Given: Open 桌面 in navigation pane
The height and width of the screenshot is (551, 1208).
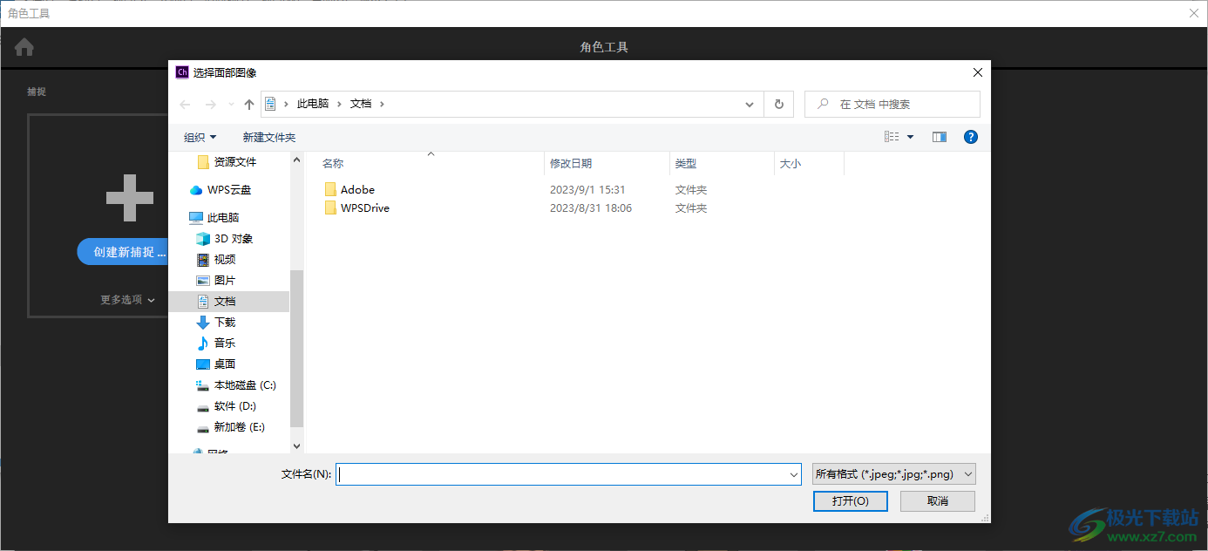Looking at the screenshot, I should pyautogui.click(x=225, y=364).
